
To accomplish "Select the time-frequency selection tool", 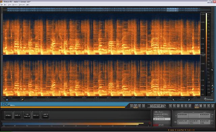I will [x=201, y=106].
